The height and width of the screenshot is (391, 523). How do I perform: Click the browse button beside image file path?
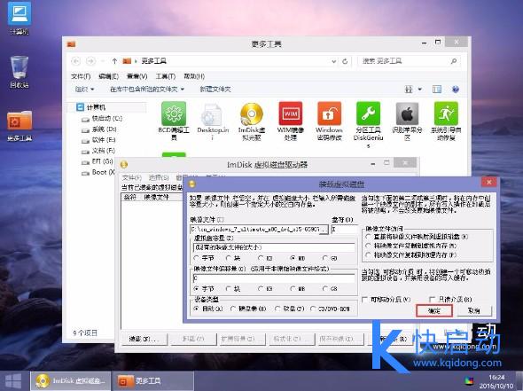324,230
